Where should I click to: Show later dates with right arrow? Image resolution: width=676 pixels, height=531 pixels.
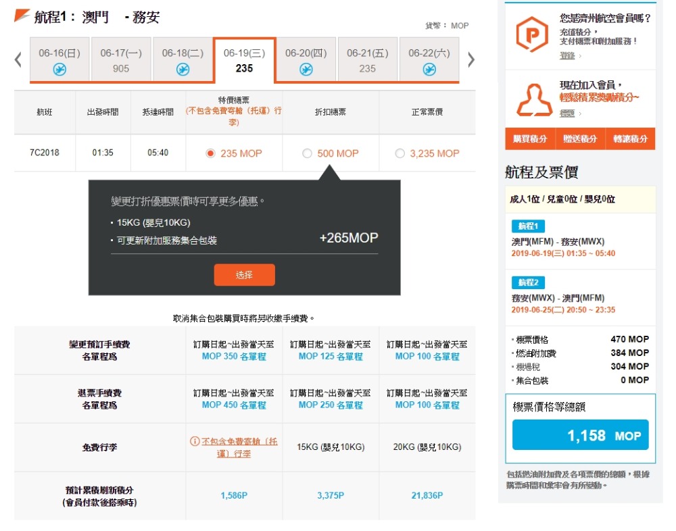coord(471,60)
